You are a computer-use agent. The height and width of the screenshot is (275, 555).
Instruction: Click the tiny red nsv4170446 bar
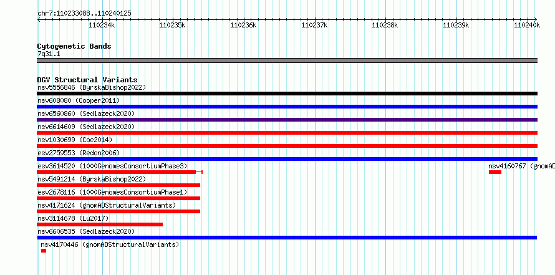point(44,251)
